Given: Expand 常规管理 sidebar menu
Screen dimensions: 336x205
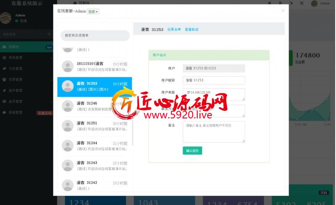Looking at the screenshot, I should click(x=26, y=58).
